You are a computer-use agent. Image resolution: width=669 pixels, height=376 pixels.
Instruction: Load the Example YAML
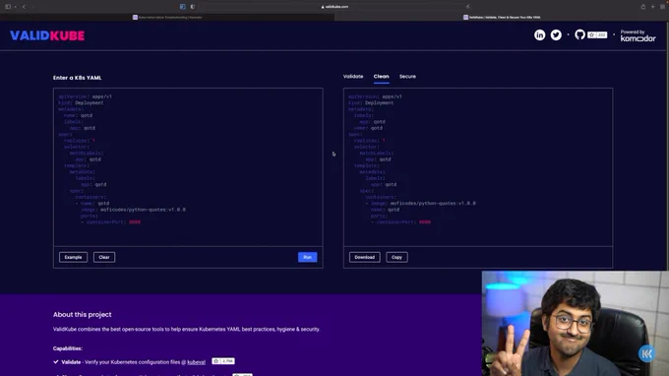(x=74, y=257)
